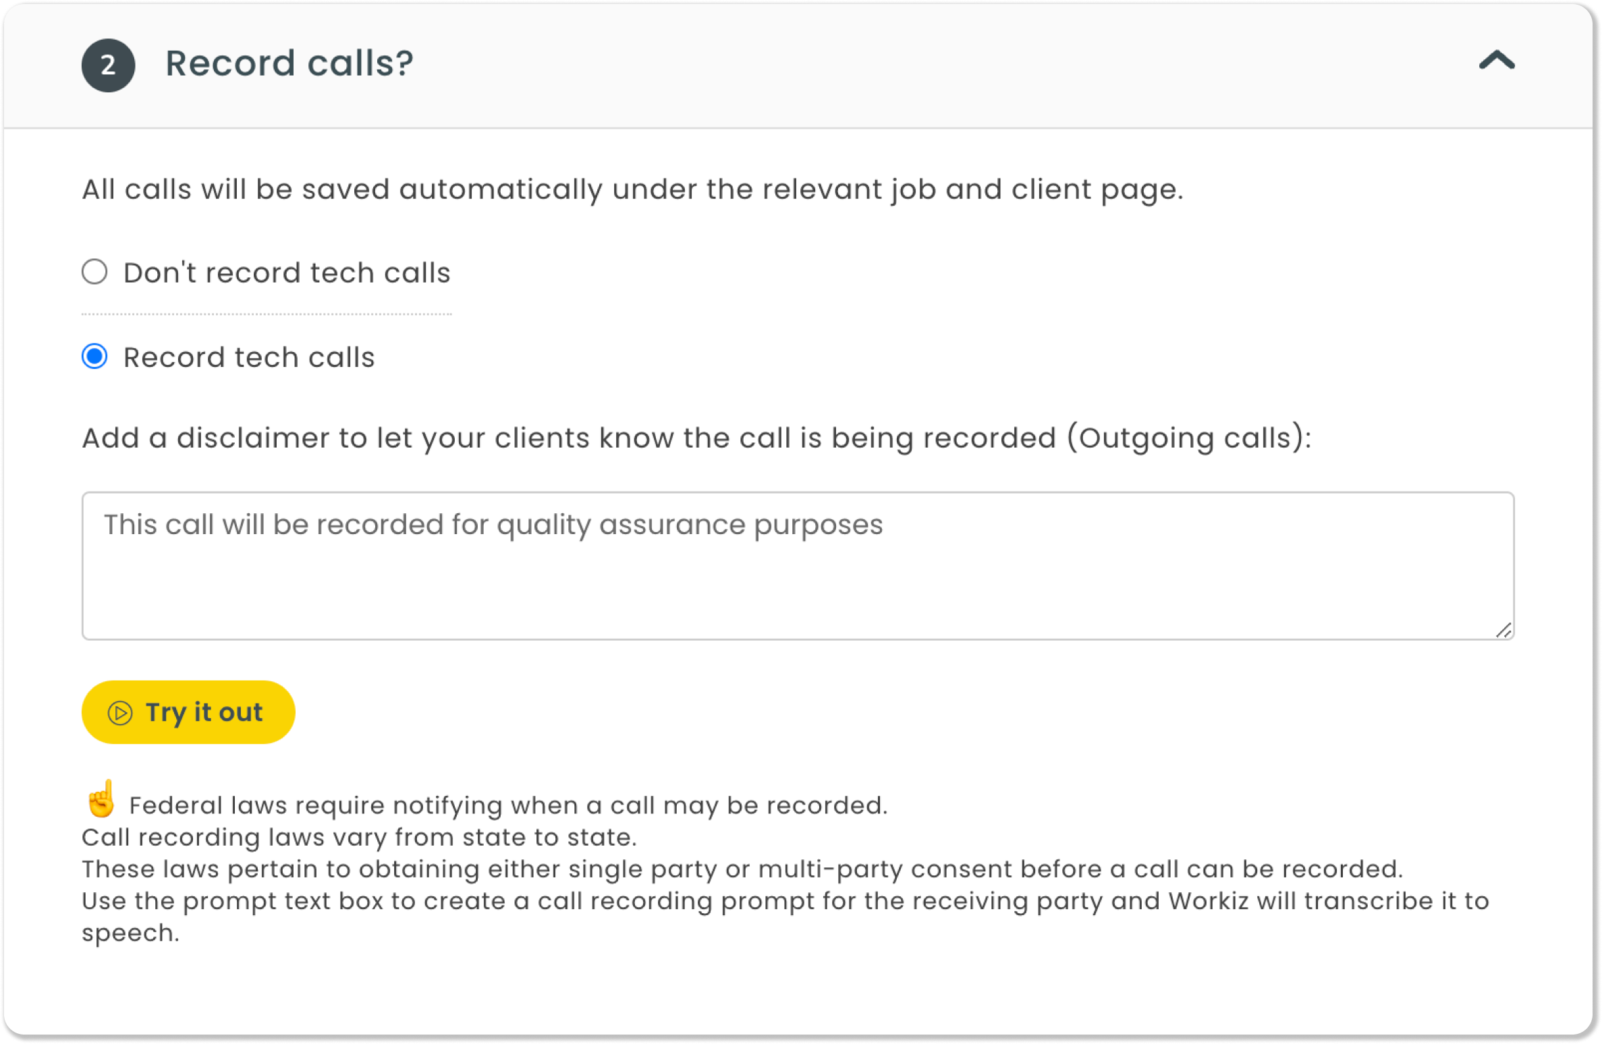Click the "Federal laws require notifying" note

[507, 805]
